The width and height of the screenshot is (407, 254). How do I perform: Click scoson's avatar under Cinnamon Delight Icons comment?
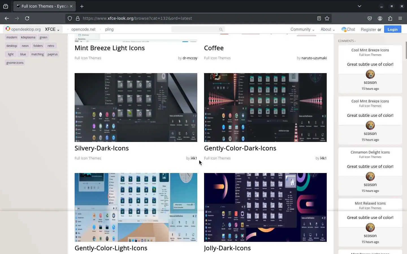pos(370,176)
